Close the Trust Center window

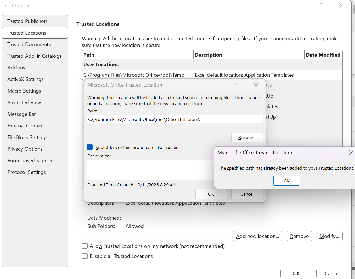click(x=341, y=6)
